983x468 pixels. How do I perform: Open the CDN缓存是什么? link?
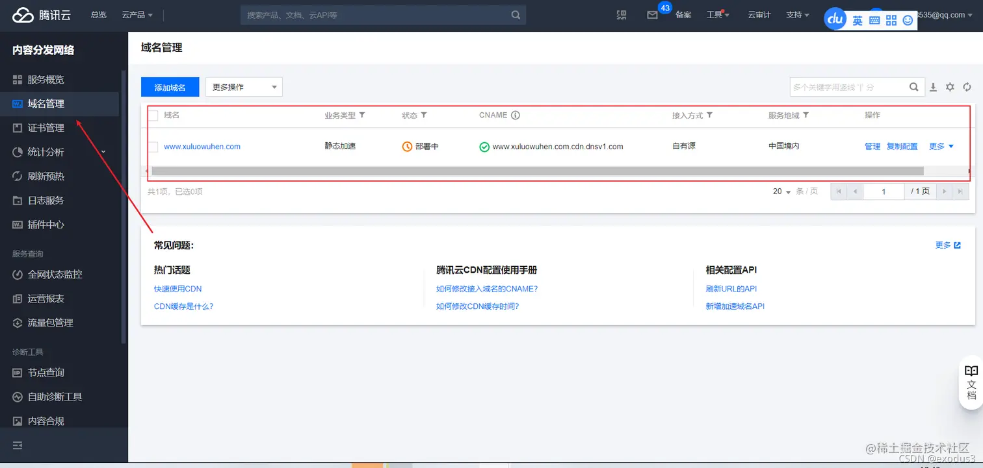pos(184,306)
